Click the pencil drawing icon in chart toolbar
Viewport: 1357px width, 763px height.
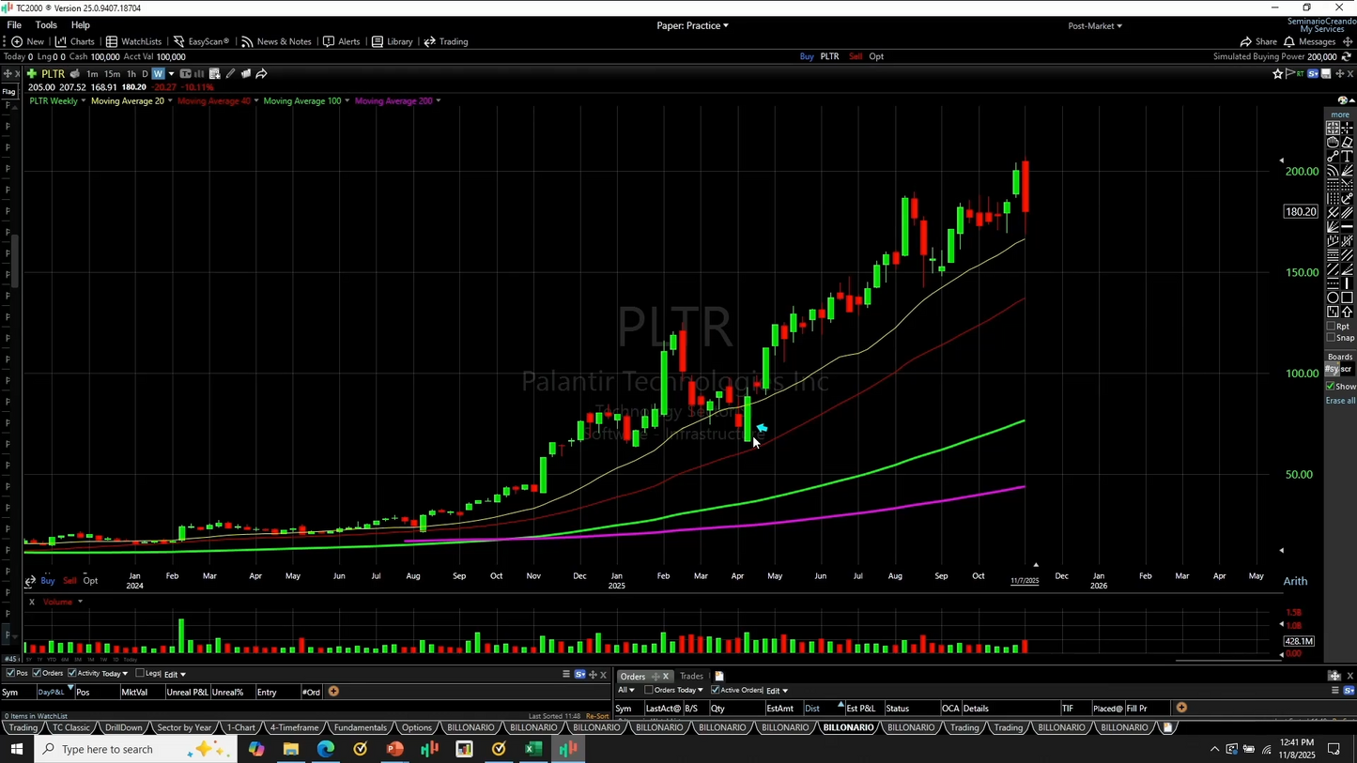pyautogui.click(x=230, y=74)
